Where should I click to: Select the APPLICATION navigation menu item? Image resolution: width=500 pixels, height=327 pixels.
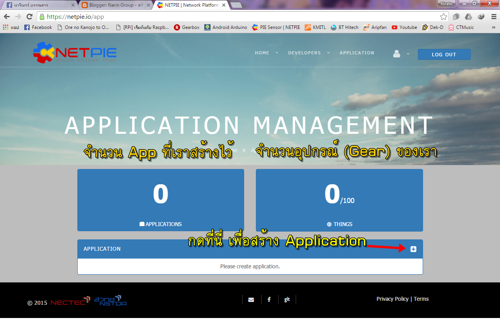(x=357, y=53)
